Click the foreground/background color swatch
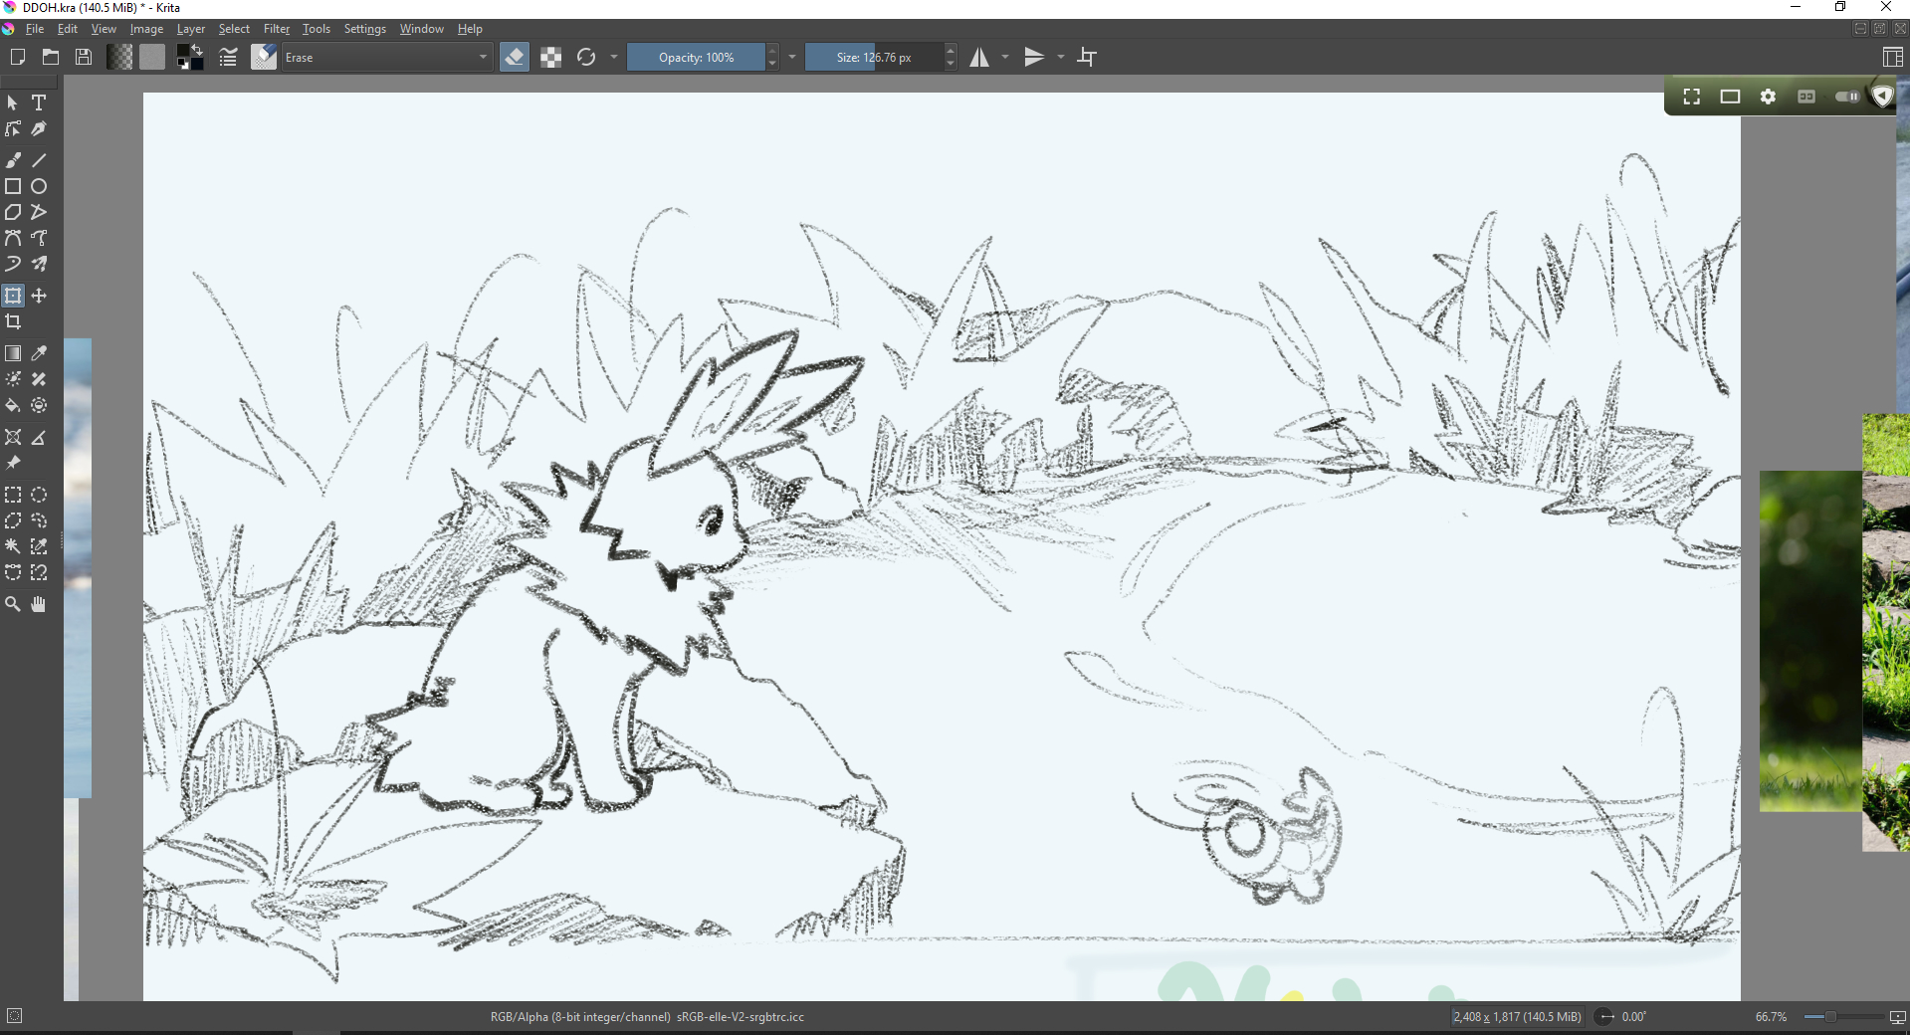 coord(189,57)
